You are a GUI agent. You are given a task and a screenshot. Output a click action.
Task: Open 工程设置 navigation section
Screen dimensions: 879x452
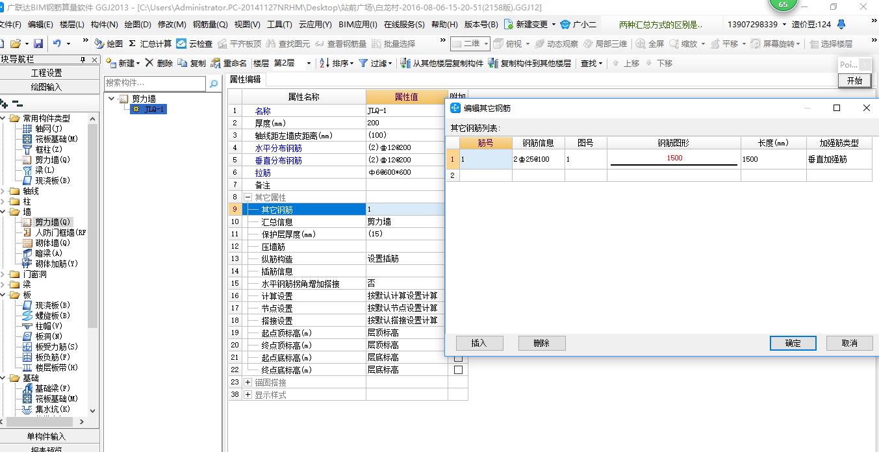(47, 73)
